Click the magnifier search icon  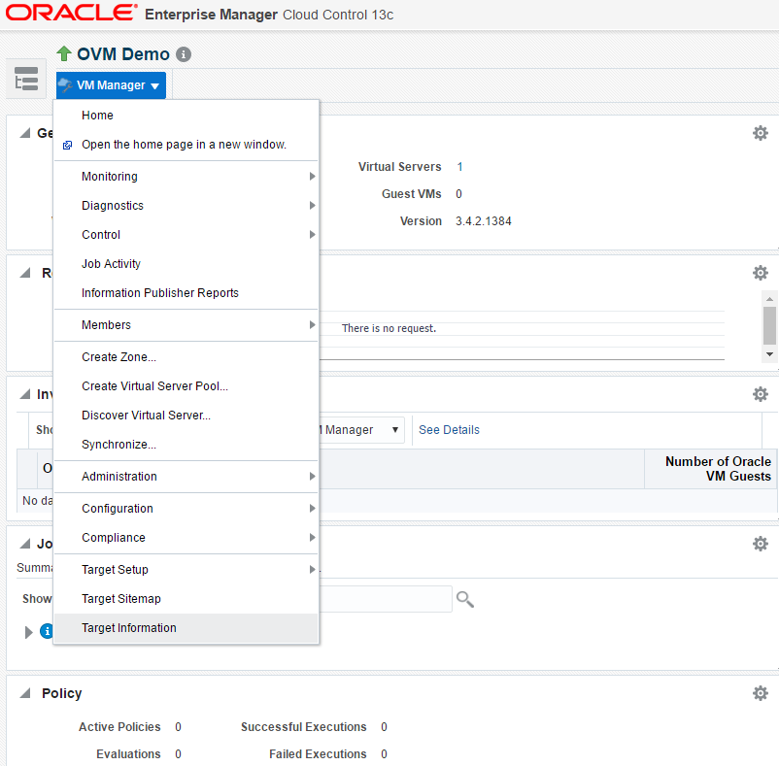(465, 599)
